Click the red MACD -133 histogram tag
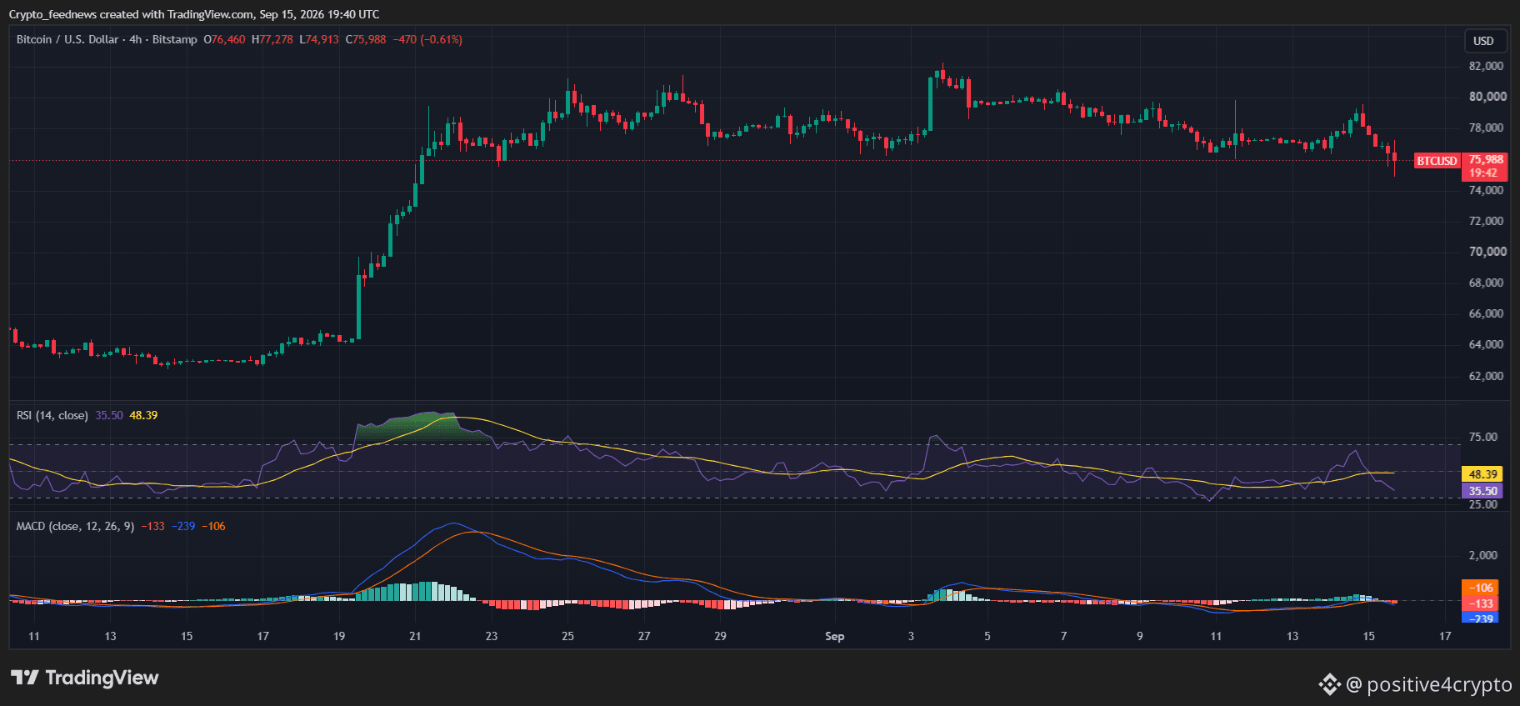The width and height of the screenshot is (1520, 706). pyautogui.click(x=1481, y=603)
